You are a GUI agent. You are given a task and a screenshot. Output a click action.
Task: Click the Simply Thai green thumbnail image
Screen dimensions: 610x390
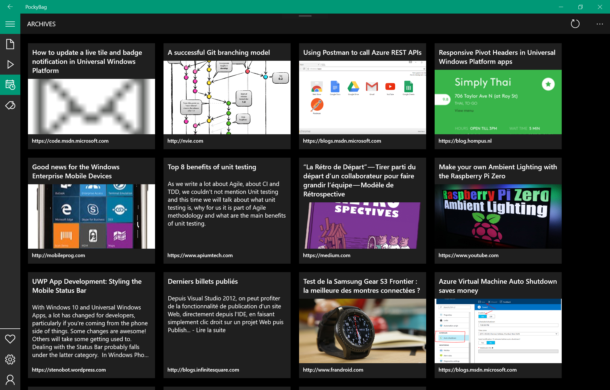coord(498,102)
